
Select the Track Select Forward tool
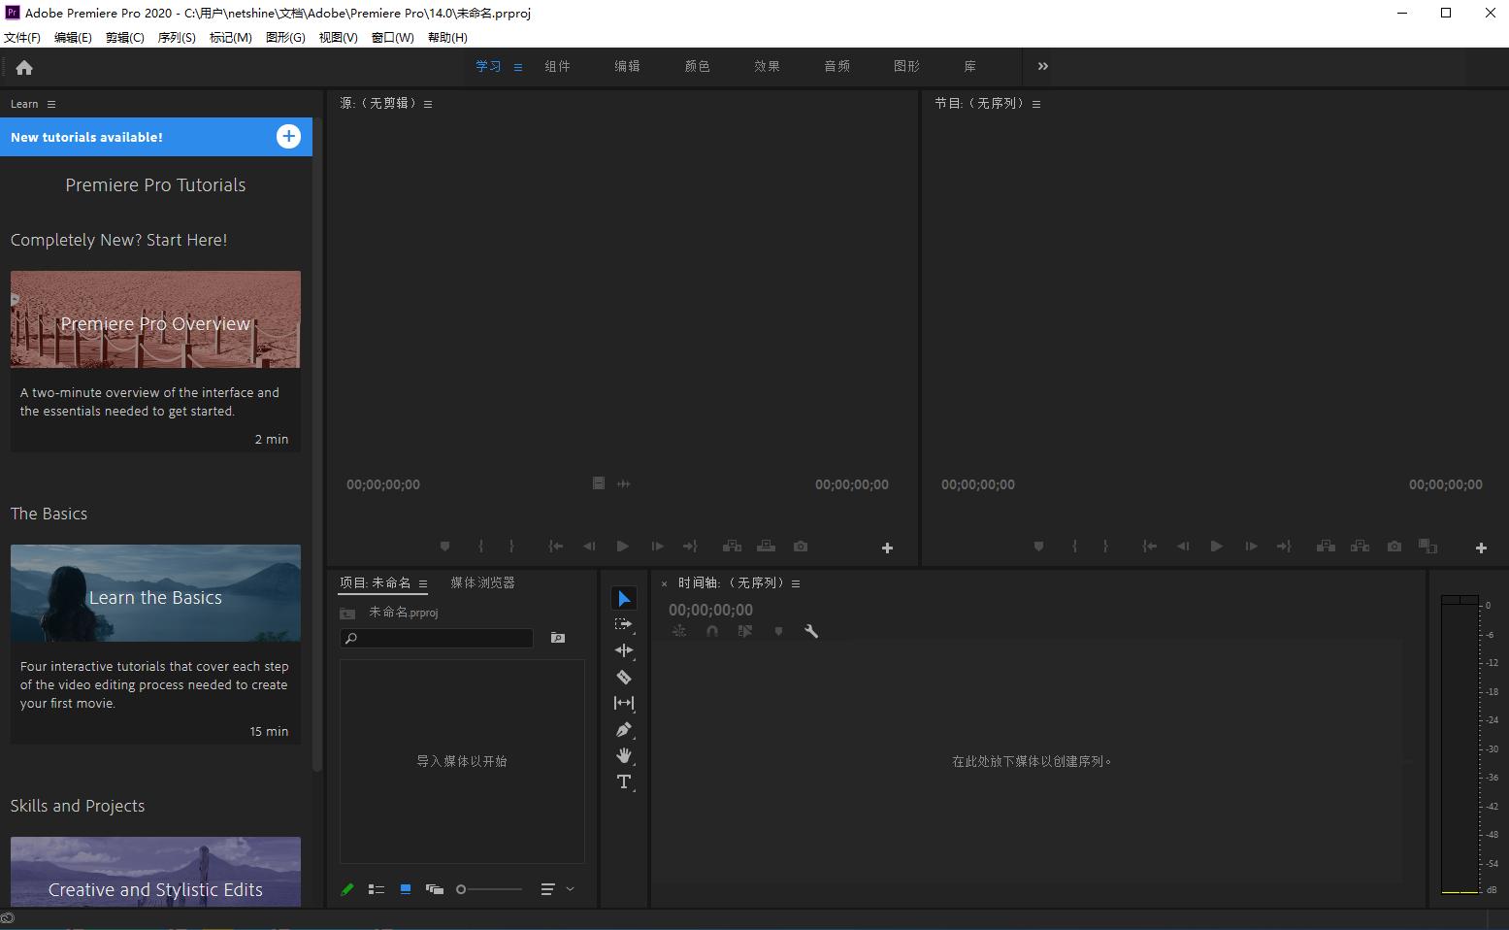point(624,624)
